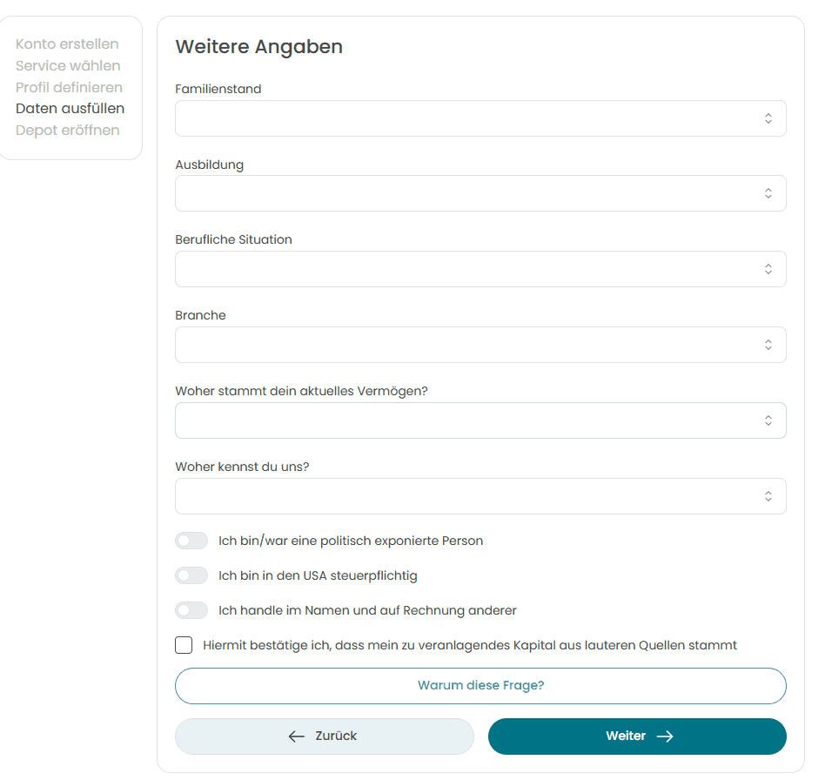Click the 'Warum diese Frage?' button
This screenshot has width=832, height=780.
coord(480,686)
